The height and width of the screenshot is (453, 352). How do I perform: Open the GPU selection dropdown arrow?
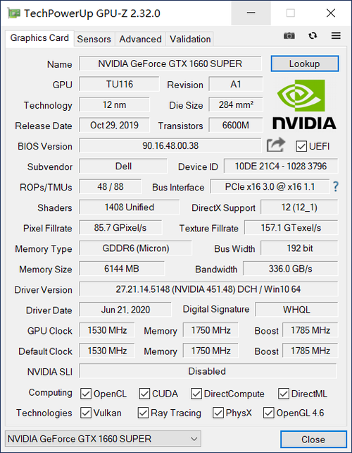194,439
